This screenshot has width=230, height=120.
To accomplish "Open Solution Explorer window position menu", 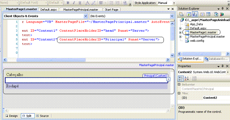I will point(218,9).
